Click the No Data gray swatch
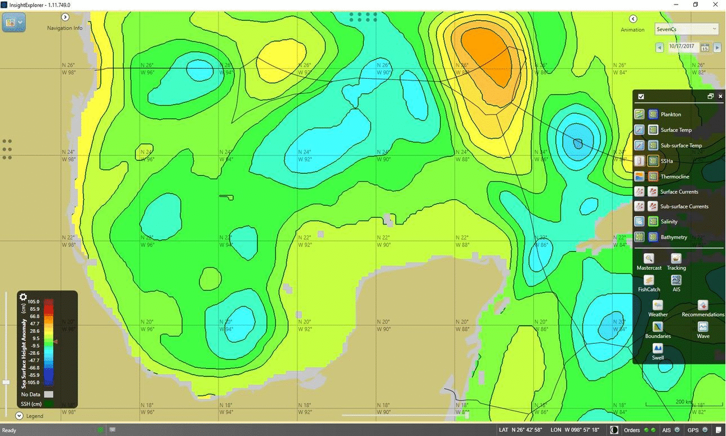726x436 pixels. (x=49, y=394)
